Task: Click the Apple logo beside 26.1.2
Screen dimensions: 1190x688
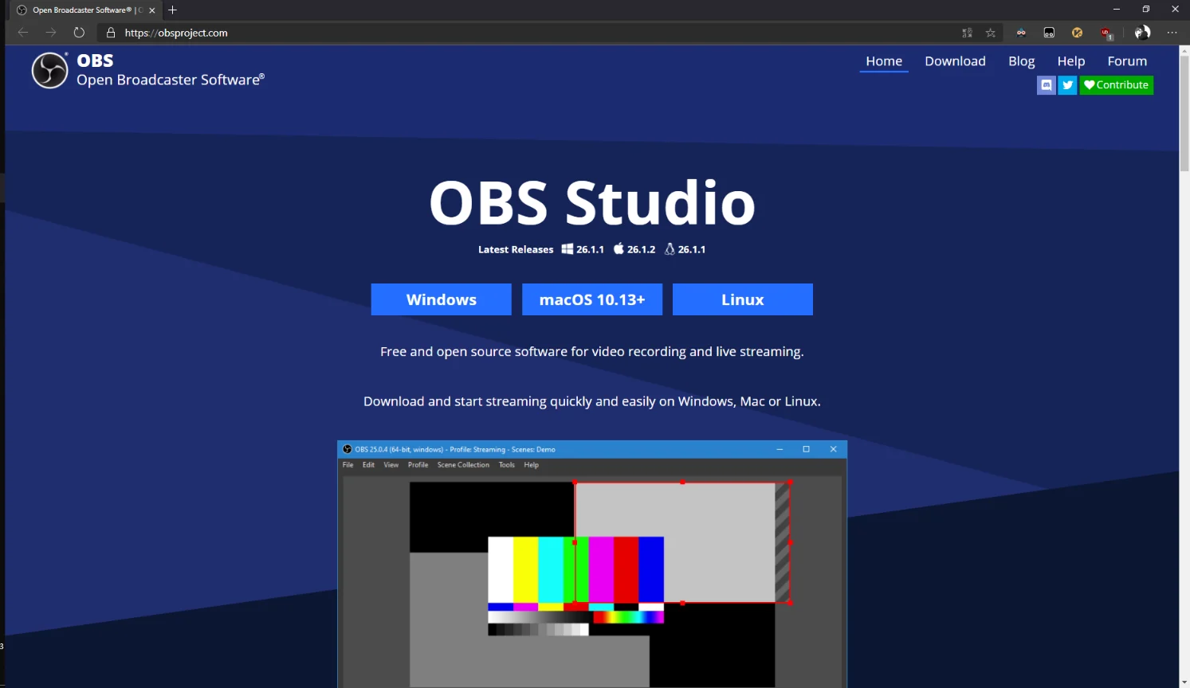Action: pyautogui.click(x=619, y=249)
